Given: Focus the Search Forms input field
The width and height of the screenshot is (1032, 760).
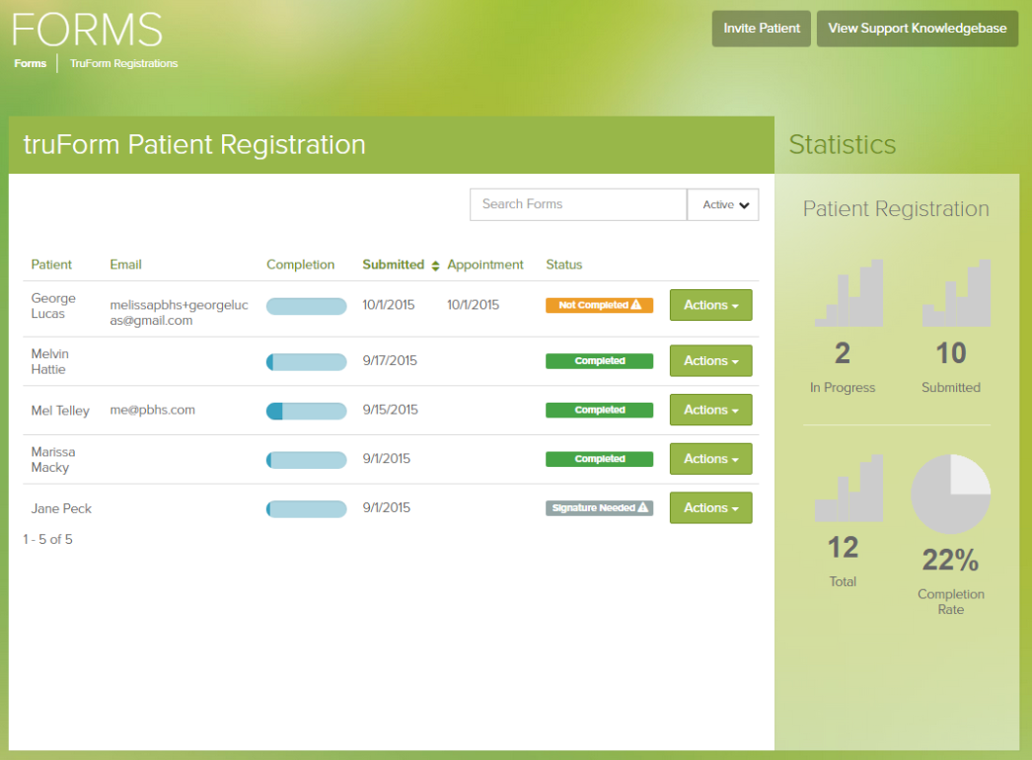Looking at the screenshot, I should click(577, 204).
